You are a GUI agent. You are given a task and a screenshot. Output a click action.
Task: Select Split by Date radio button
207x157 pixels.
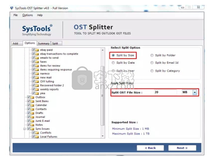113,63
